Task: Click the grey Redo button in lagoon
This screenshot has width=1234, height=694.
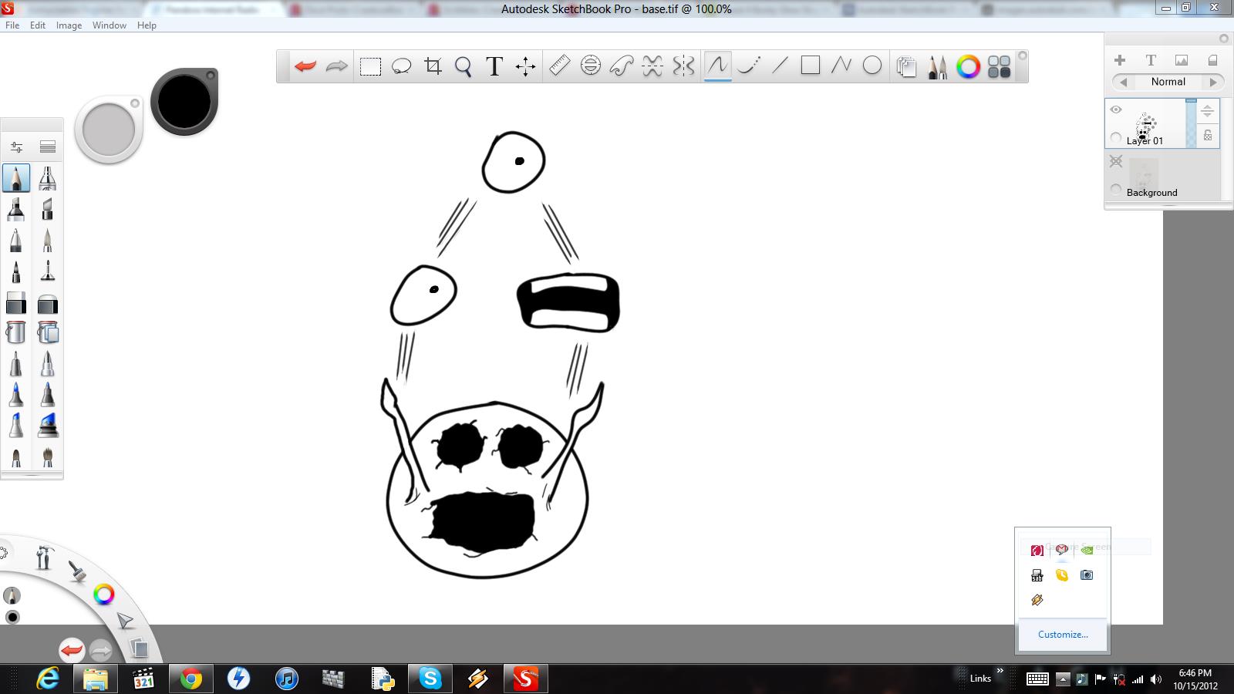Action: (101, 651)
